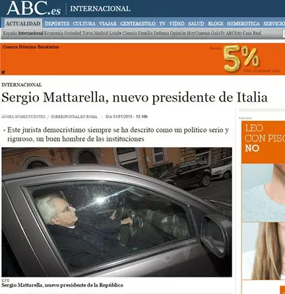The image size is (285, 294).
Task: Open the Economía subsection link
Action: click(53, 33)
